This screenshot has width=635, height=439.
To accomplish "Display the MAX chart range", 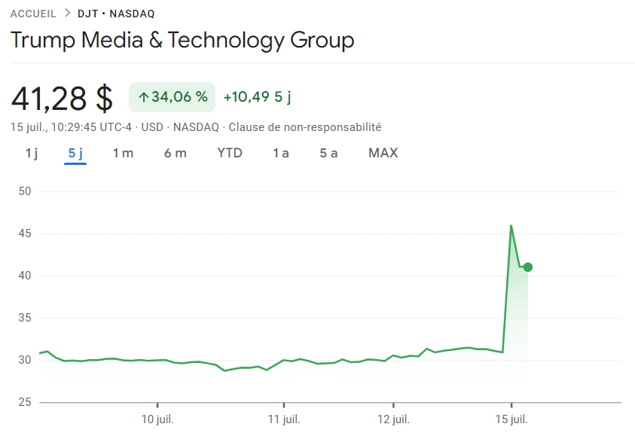I will point(383,153).
